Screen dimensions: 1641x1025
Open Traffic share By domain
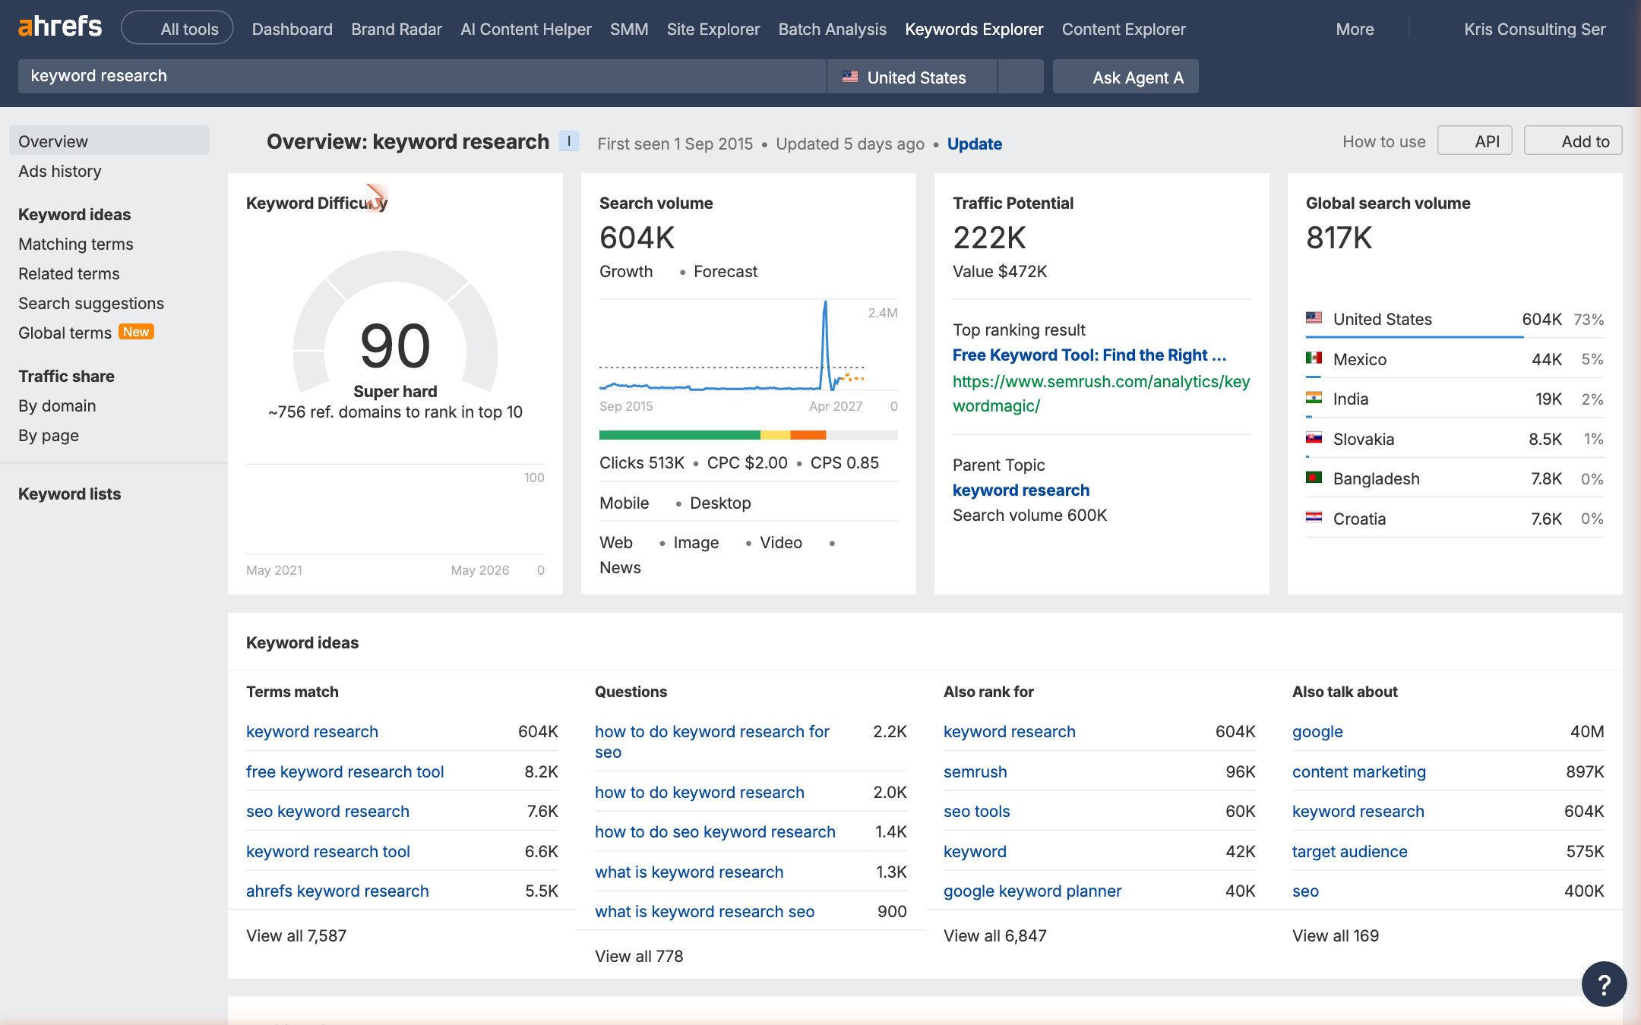point(57,405)
